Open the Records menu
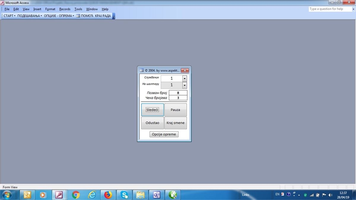 (x=65, y=9)
